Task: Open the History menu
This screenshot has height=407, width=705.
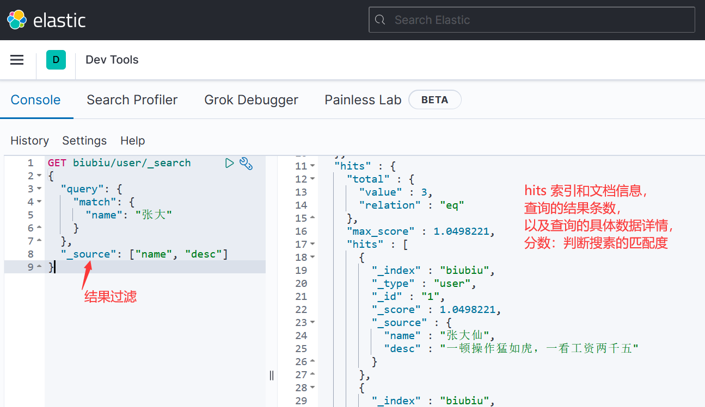Action: [30, 141]
